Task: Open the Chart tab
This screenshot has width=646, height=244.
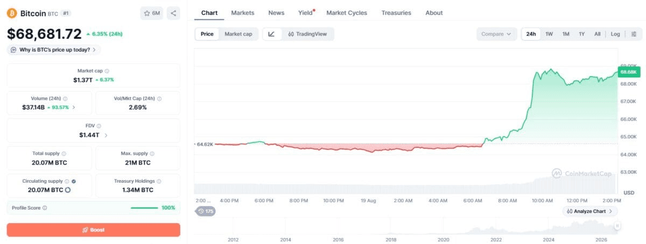Action: 209,13
